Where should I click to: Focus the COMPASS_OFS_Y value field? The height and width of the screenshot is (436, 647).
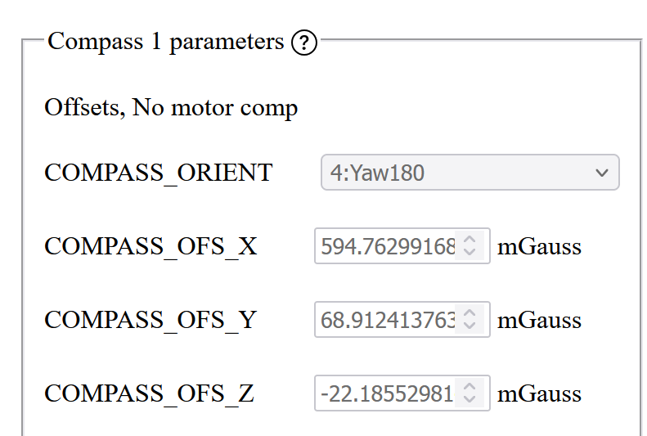pos(402,320)
